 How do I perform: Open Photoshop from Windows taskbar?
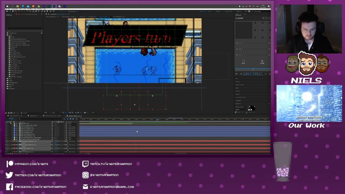coord(49,6)
